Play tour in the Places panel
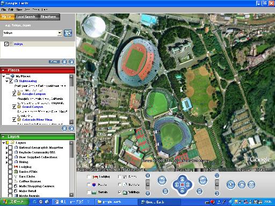This screenshot has width=275, height=206. click(64, 128)
